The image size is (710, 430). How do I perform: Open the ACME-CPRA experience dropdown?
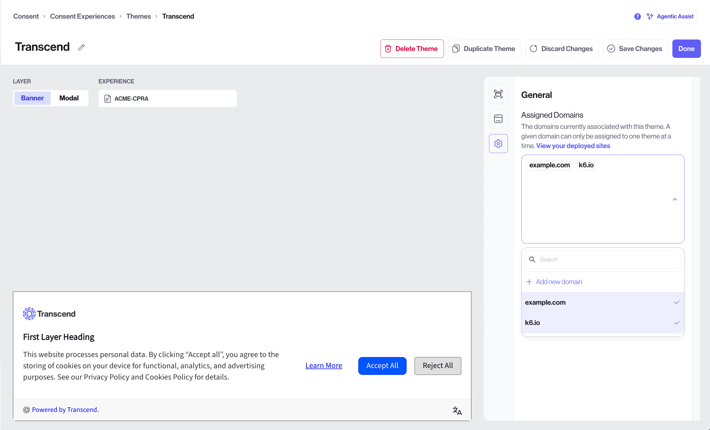click(167, 99)
